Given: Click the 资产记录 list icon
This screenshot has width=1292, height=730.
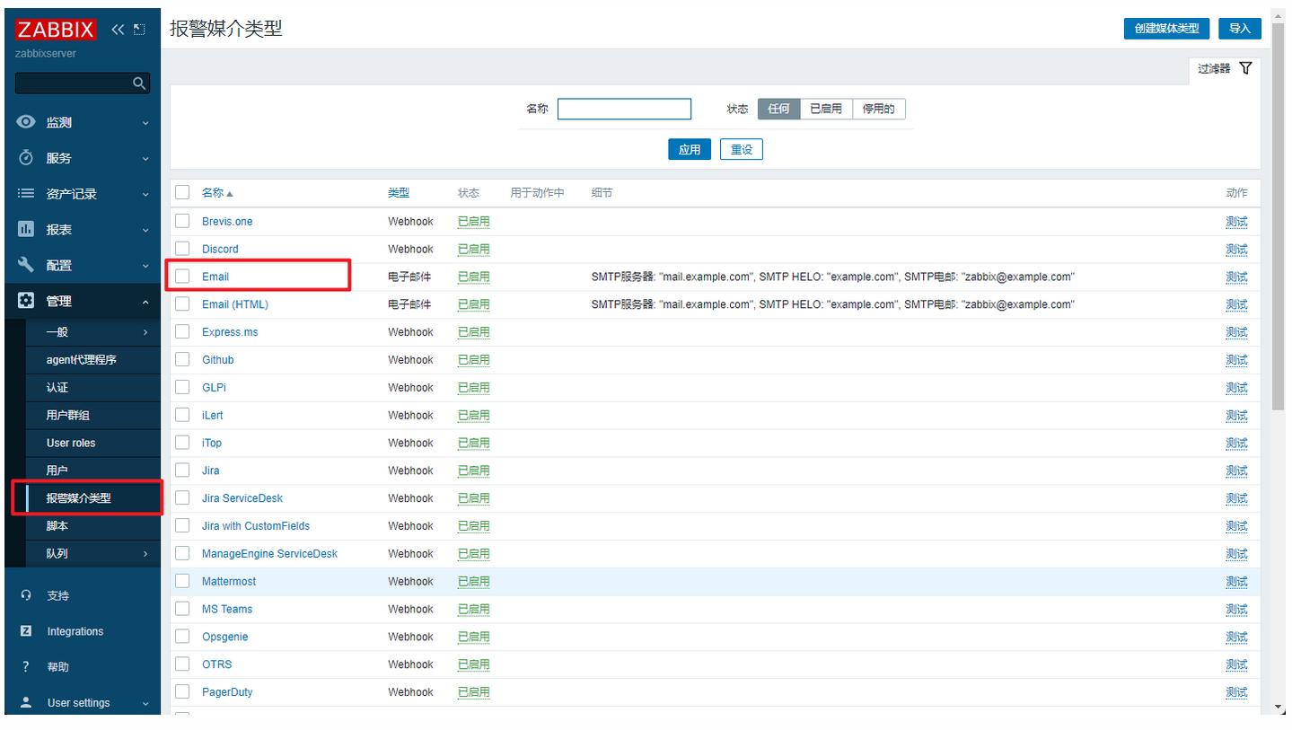Looking at the screenshot, I should point(26,194).
